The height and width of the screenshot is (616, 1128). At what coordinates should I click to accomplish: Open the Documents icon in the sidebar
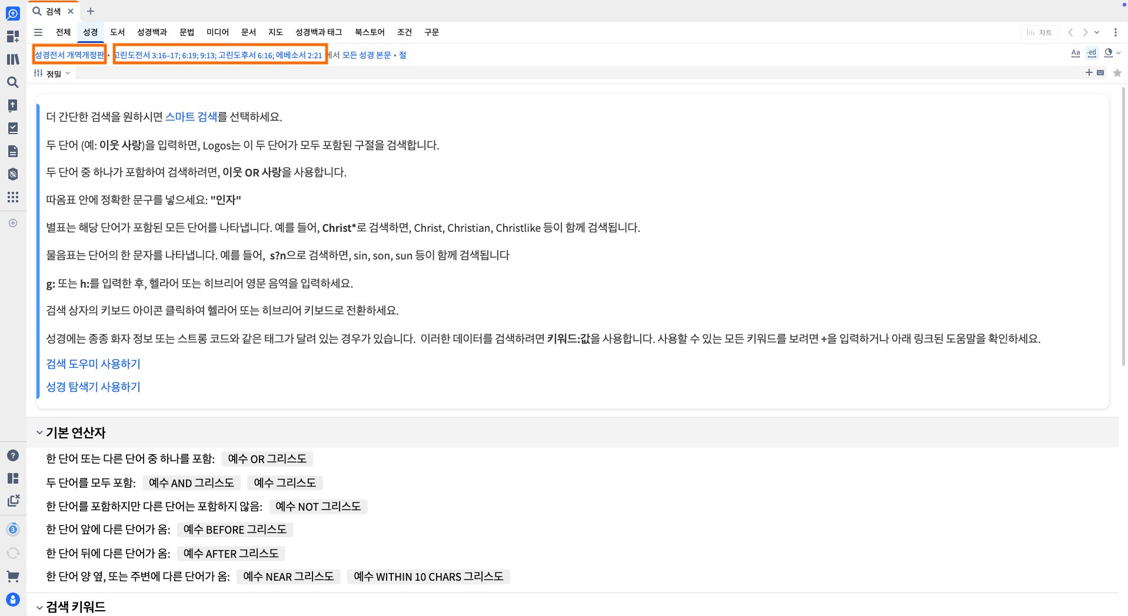[x=13, y=151]
